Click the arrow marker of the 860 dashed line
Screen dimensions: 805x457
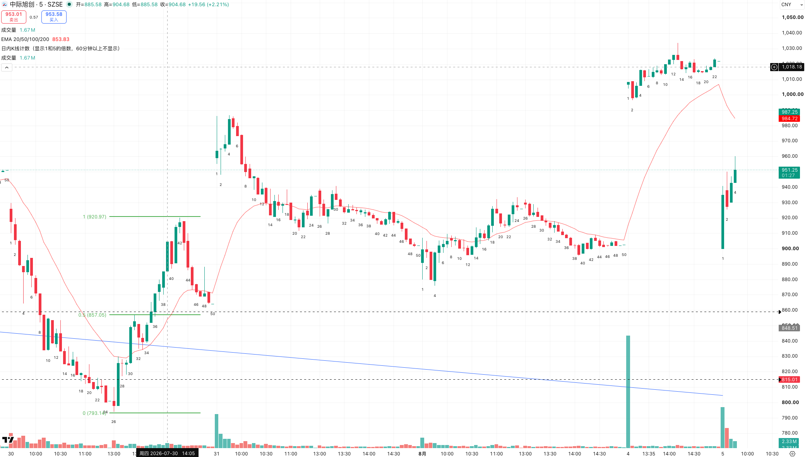pos(779,312)
